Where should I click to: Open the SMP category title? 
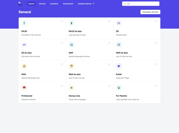tap(71, 53)
